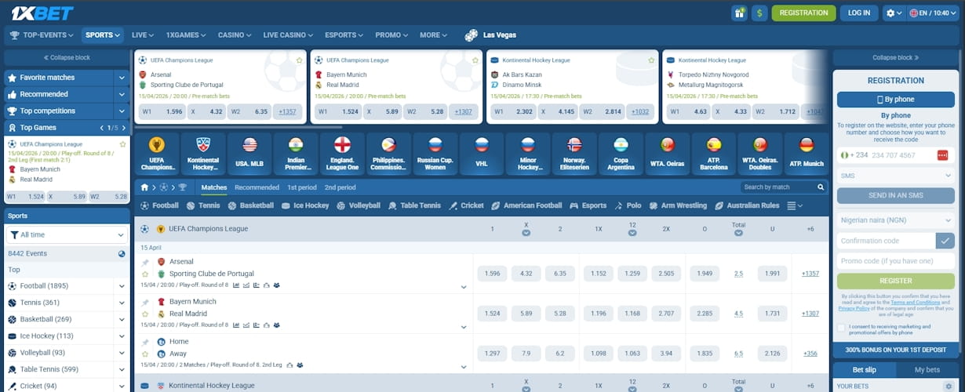
Task: Click the search magnifier icon
Action: point(821,187)
